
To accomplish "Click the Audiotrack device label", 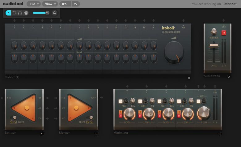I will [x=212, y=76].
